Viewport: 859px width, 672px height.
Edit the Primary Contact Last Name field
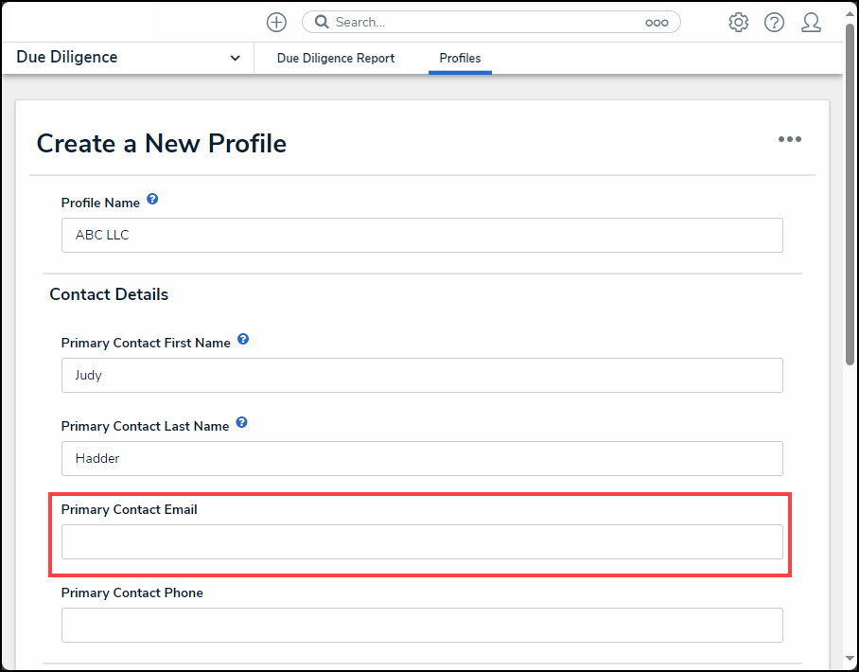tap(422, 459)
